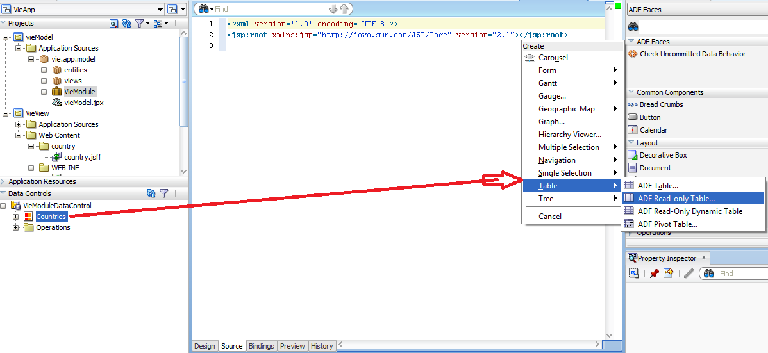The image size is (768, 353).
Task: Open the VieApp application dropdown
Action: 160,10
